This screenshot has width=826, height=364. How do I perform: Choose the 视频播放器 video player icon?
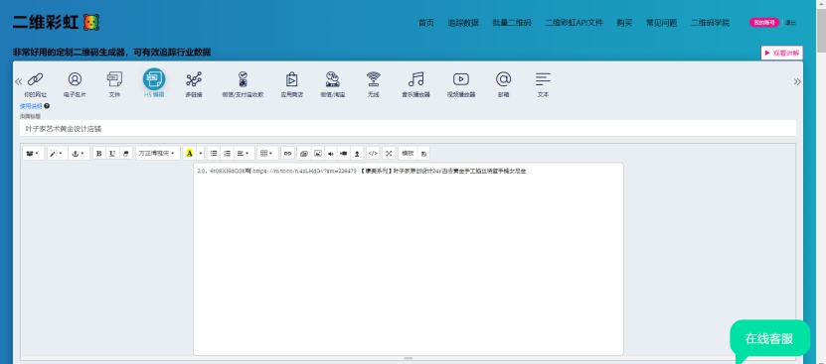pyautogui.click(x=461, y=79)
